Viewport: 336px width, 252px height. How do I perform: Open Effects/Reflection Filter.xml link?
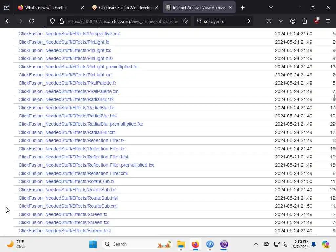(x=73, y=173)
